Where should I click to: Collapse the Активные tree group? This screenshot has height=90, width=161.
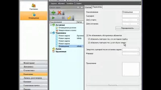click(x=51, y=25)
